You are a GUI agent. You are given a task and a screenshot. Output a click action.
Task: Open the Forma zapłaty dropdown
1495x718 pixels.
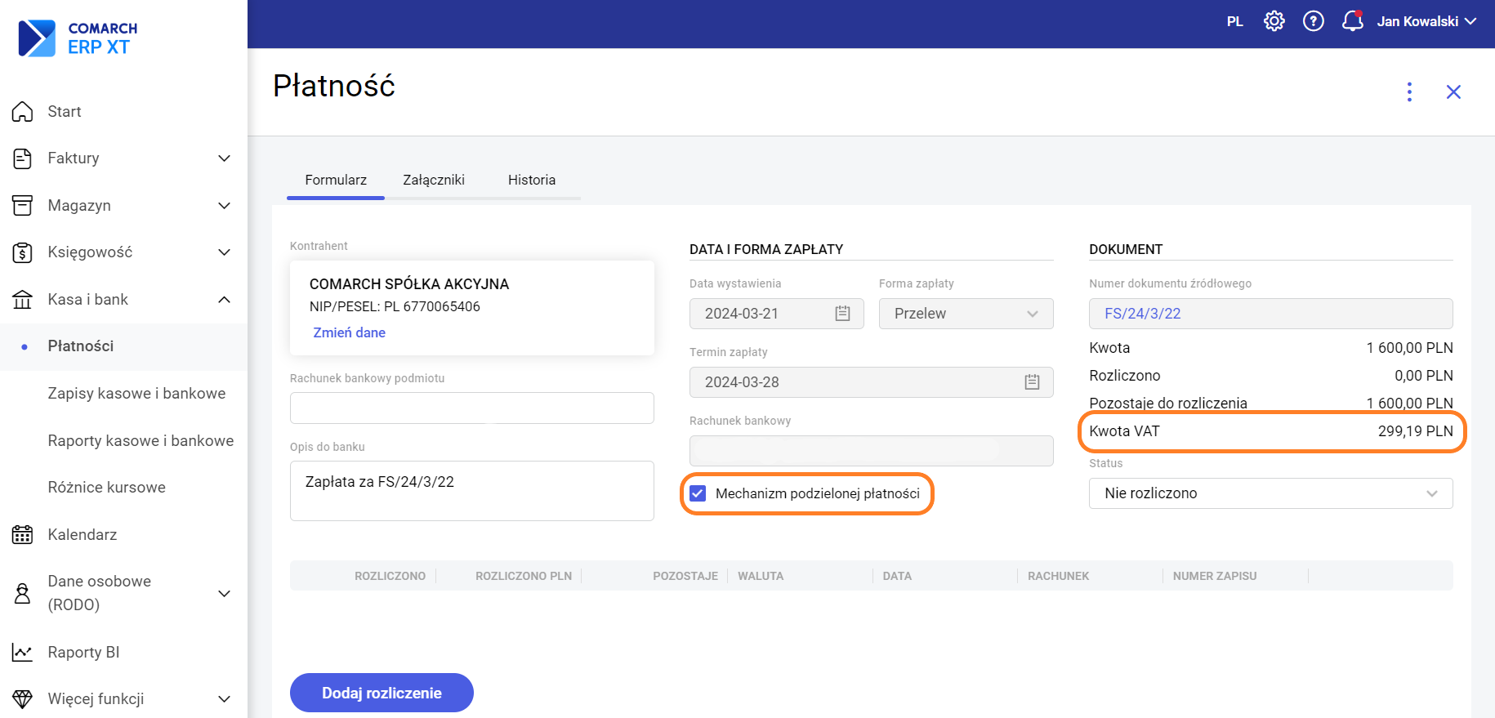pyautogui.click(x=966, y=314)
